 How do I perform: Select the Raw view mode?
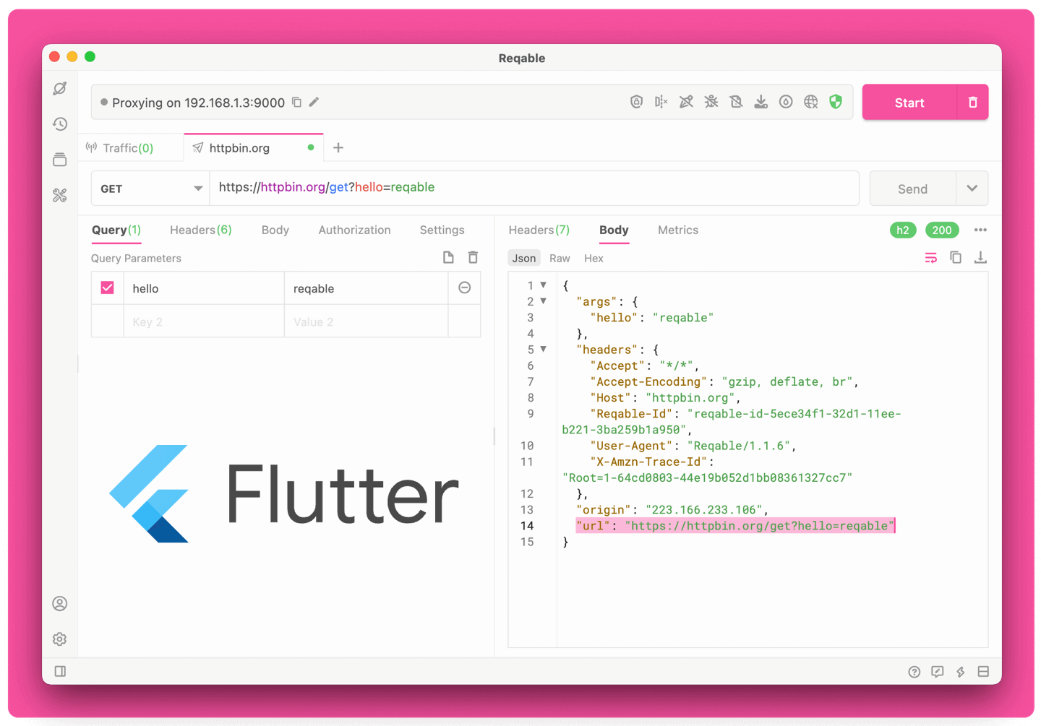coord(560,259)
